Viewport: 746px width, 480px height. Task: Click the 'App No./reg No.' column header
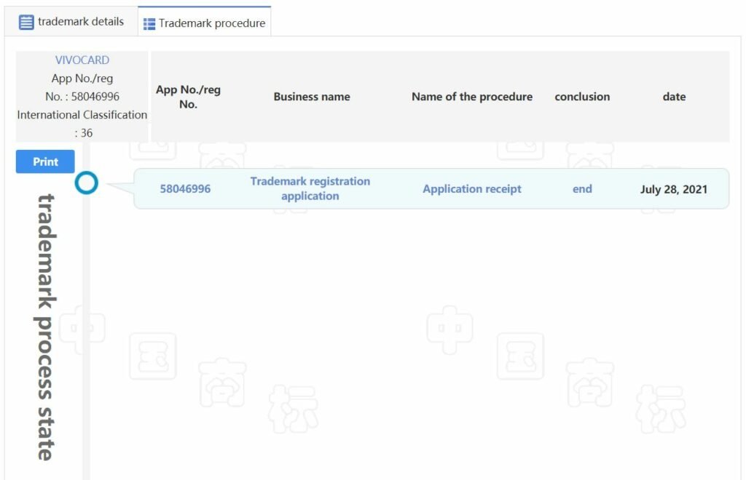click(188, 97)
